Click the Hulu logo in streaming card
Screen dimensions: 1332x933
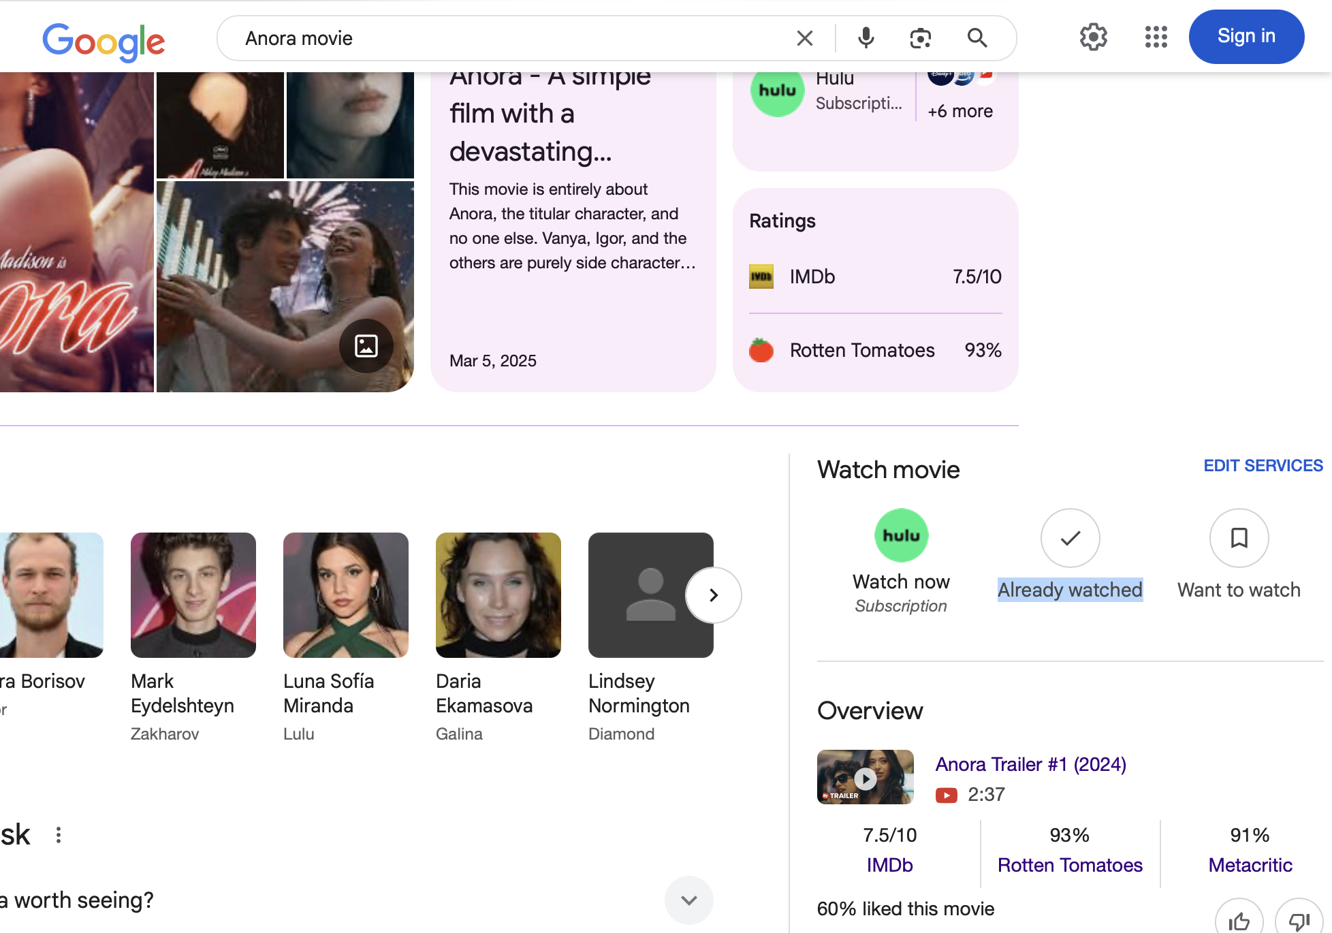coord(777,91)
